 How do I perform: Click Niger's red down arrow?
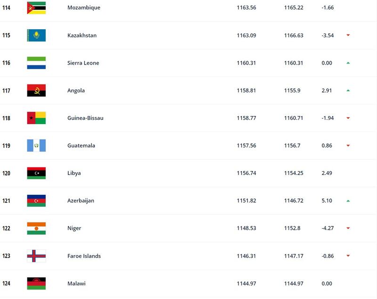point(348,228)
